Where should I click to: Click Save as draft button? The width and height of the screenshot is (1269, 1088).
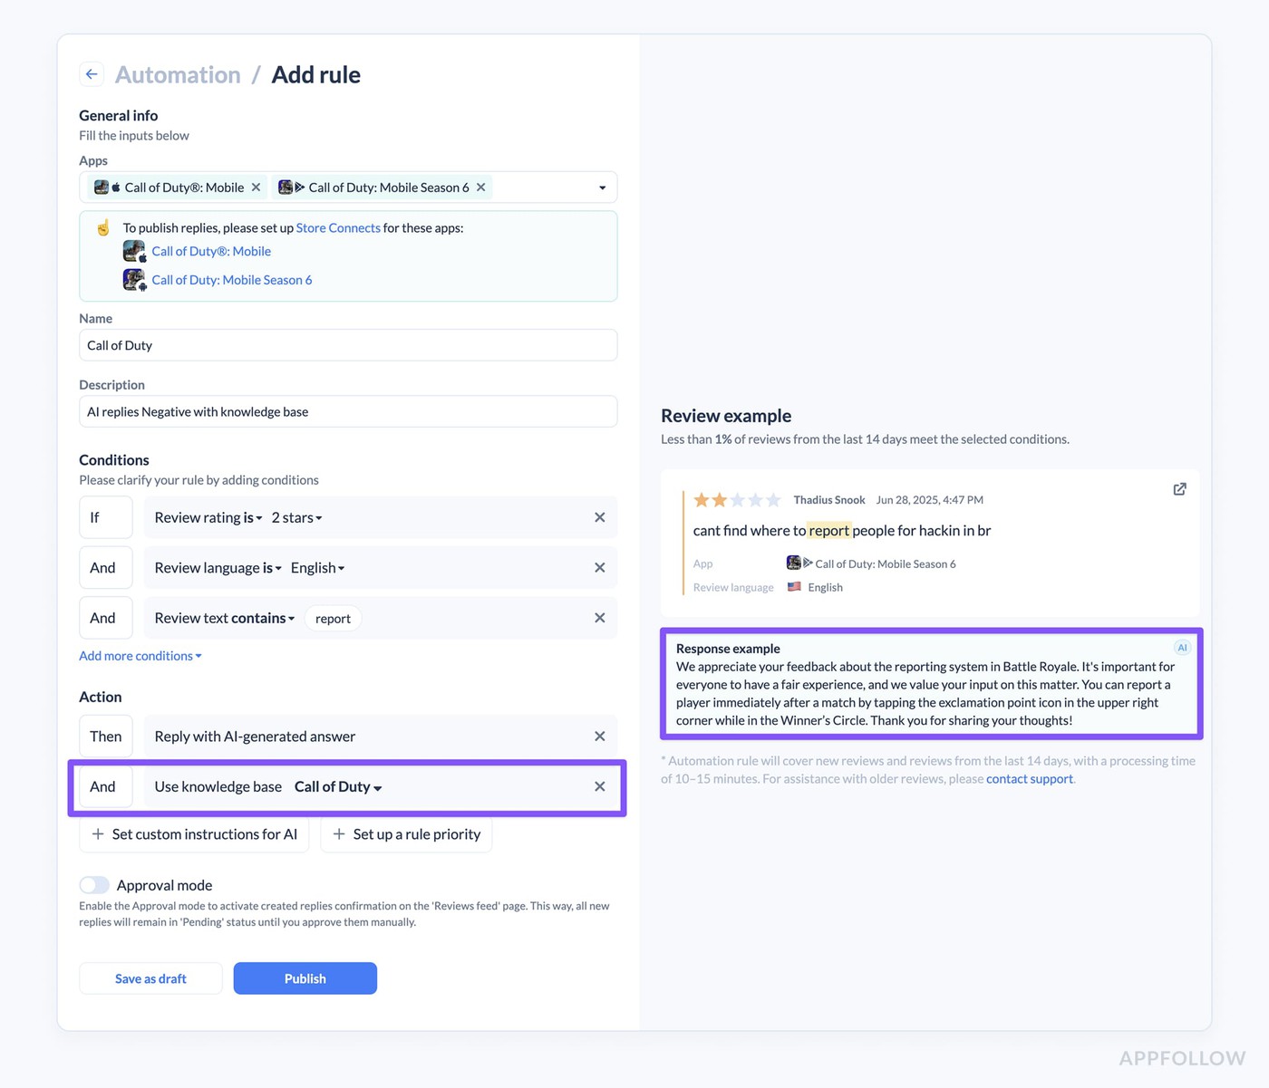150,978
